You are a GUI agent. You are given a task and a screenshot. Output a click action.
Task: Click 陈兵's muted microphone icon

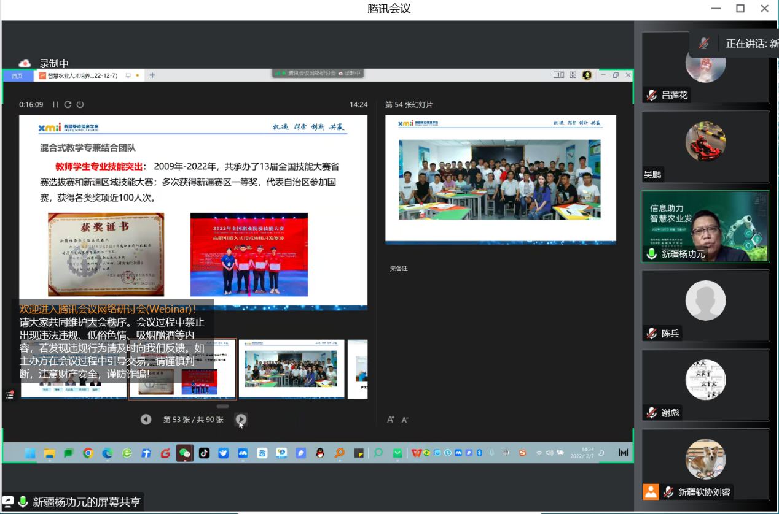point(651,334)
